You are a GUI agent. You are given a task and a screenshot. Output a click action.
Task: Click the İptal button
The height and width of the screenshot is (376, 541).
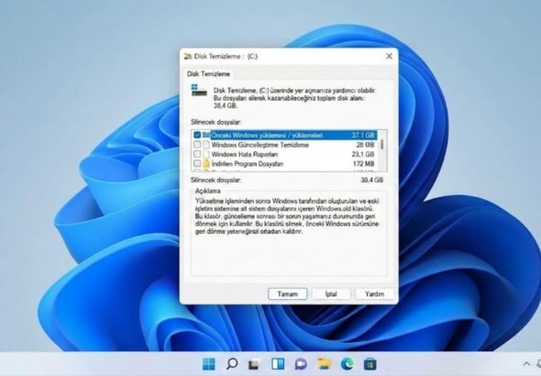pyautogui.click(x=331, y=293)
